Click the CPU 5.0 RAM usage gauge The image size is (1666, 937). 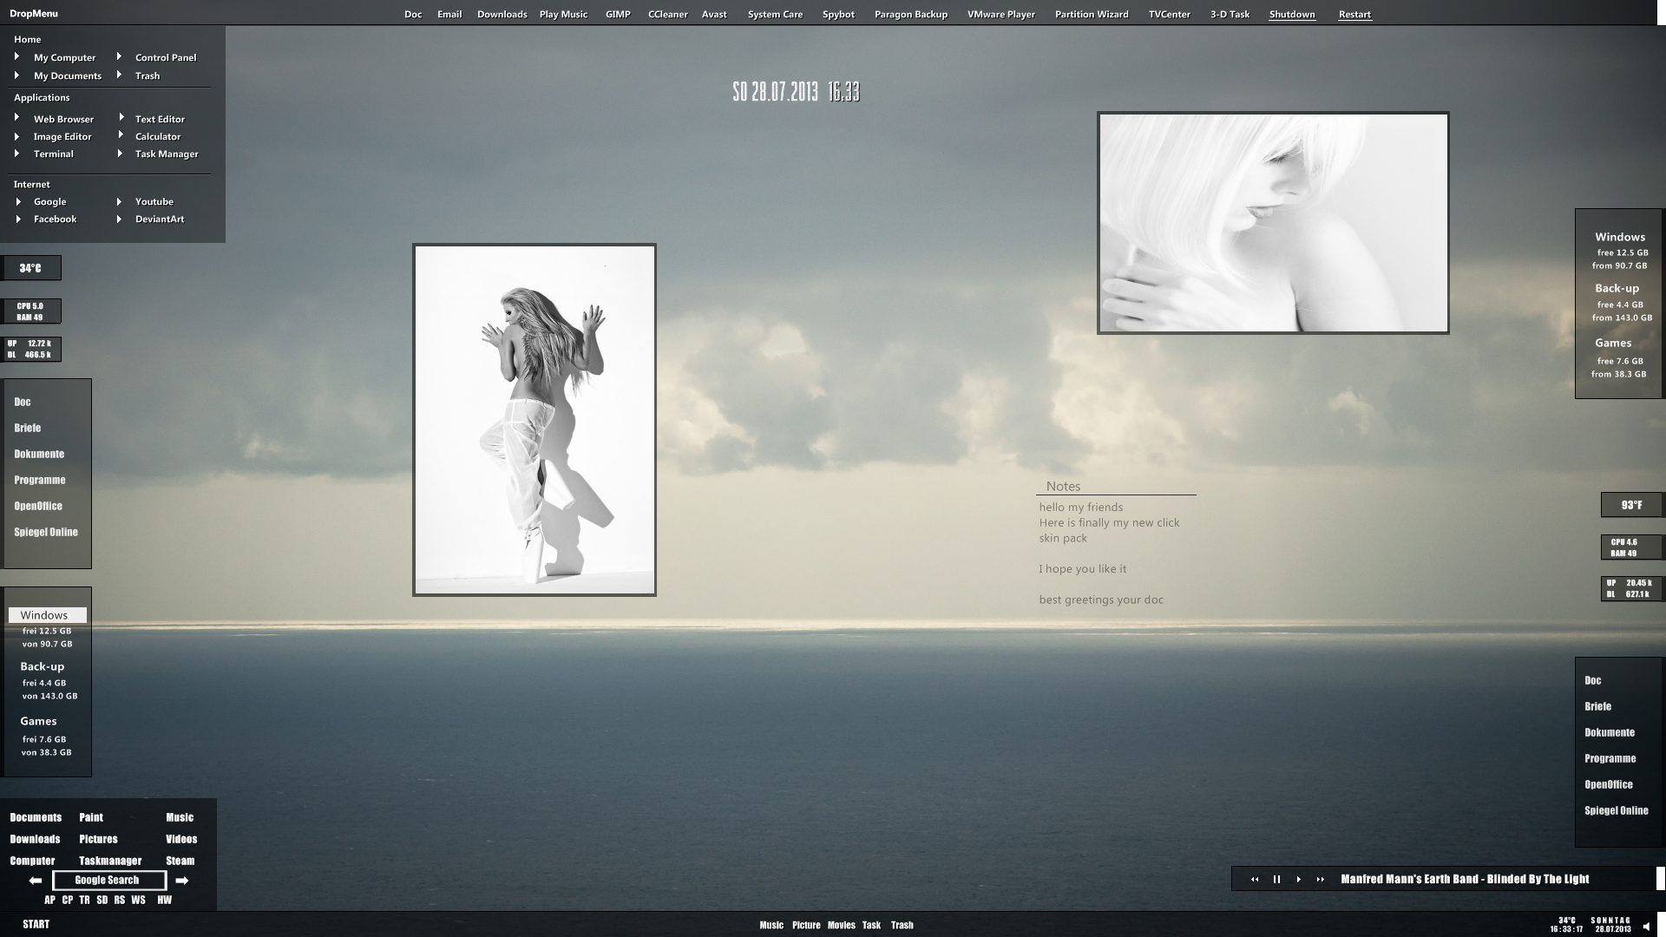pos(31,311)
